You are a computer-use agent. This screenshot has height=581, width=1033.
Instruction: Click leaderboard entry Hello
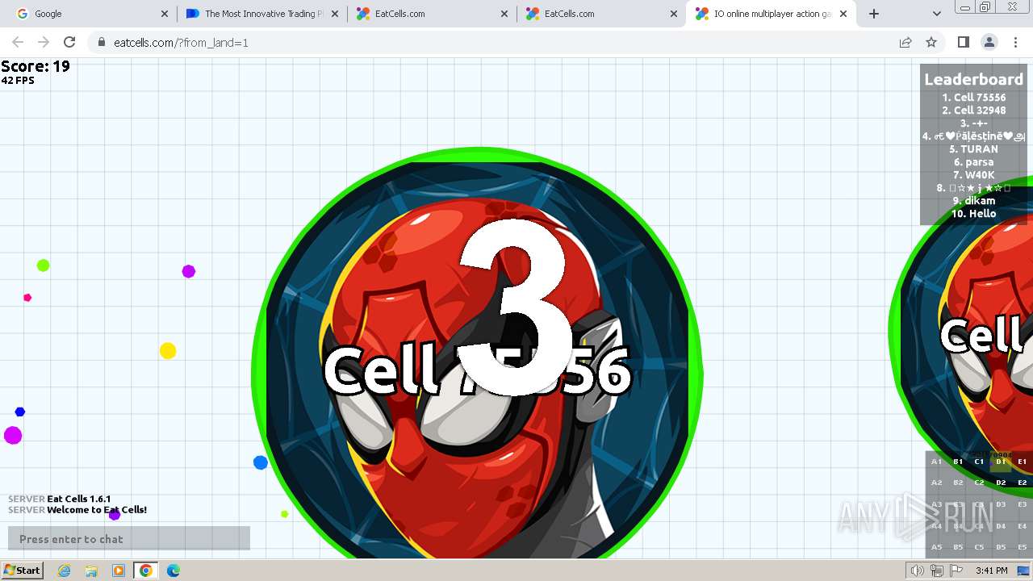pos(973,214)
